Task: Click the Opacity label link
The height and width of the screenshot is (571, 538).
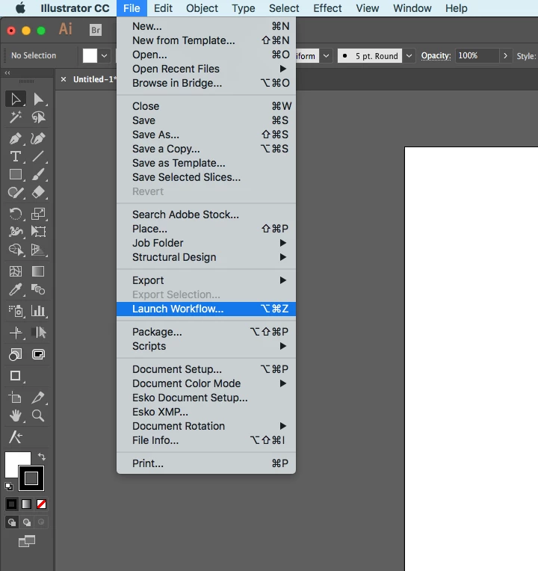Action: 436,56
